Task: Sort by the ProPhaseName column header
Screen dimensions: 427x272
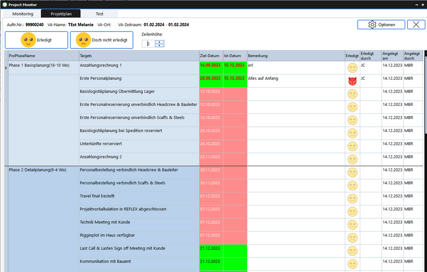Action: coord(44,56)
